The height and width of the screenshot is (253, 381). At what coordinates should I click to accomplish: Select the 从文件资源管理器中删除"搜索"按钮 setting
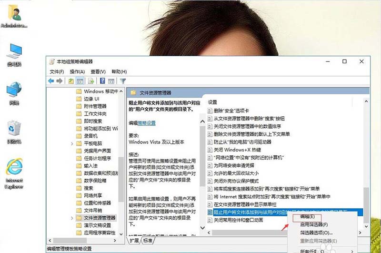[x=249, y=119]
